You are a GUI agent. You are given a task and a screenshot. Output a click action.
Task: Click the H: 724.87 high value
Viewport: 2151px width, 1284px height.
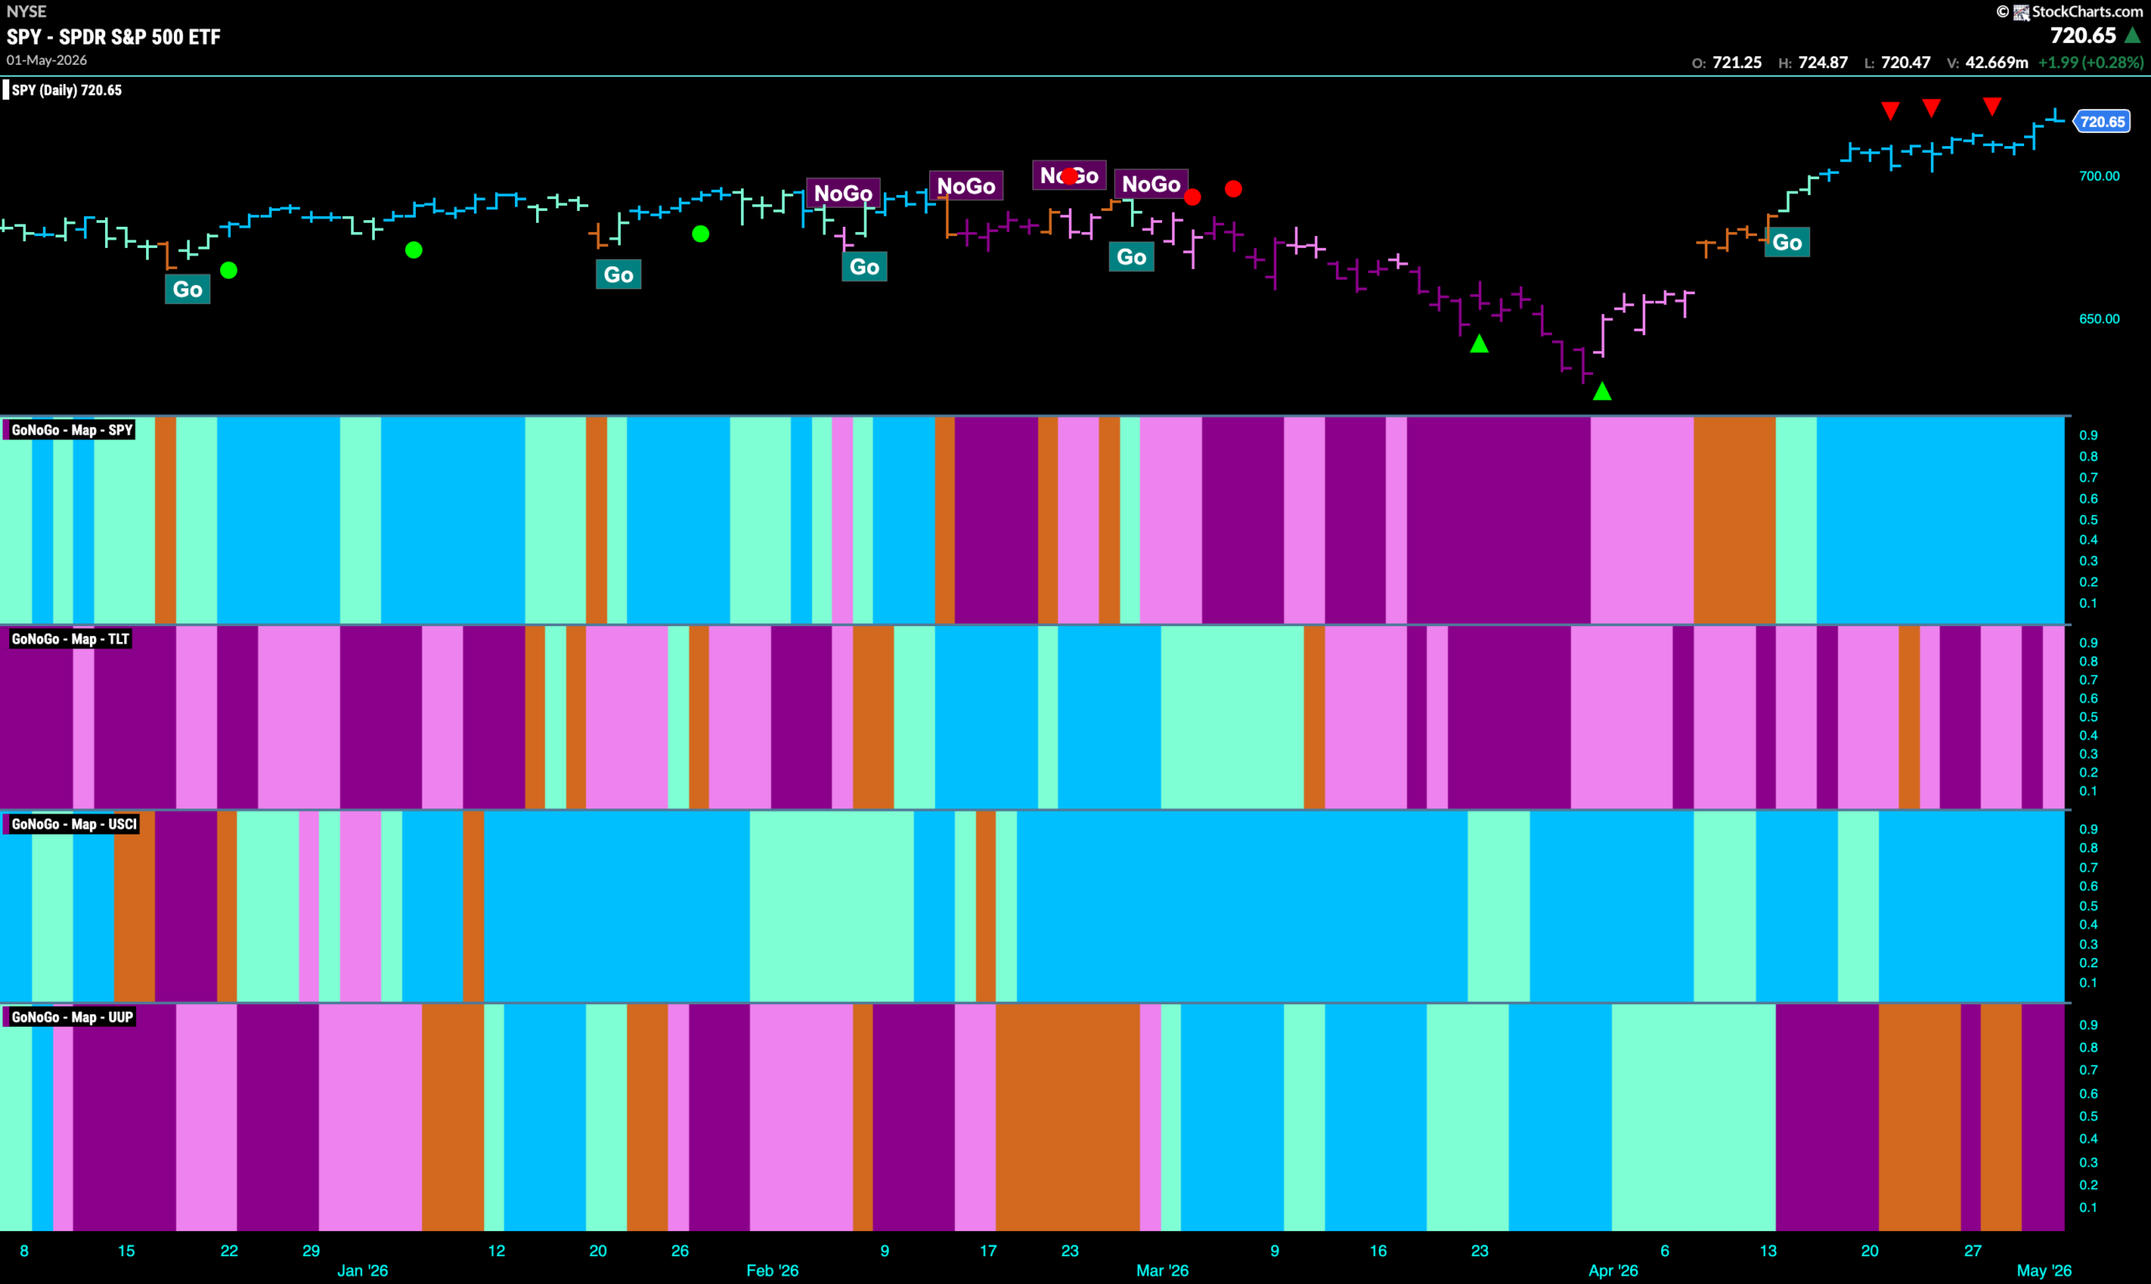(1813, 62)
